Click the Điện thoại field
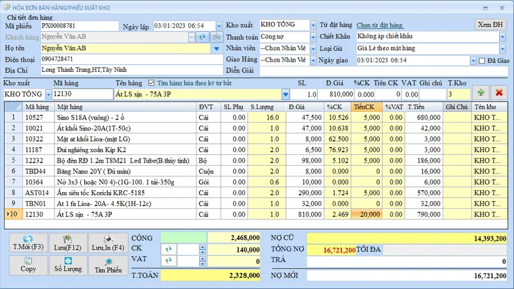The image size is (514, 289). click(132, 59)
